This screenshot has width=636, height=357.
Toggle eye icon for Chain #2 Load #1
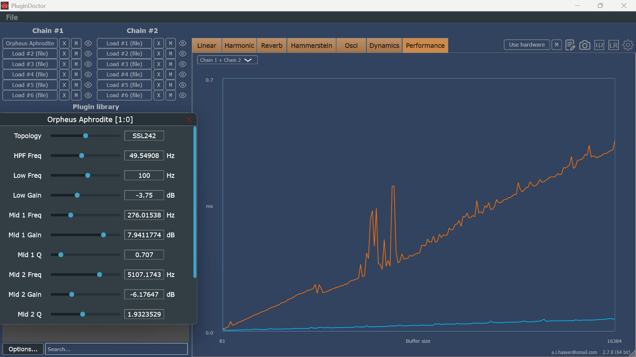[183, 43]
